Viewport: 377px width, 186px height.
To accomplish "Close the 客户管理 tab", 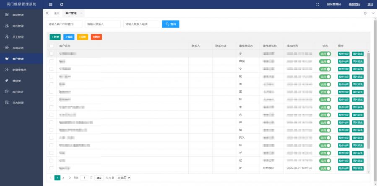I will coord(81,13).
